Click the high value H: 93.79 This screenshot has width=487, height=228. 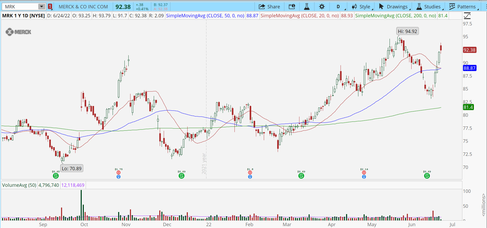[102, 16]
